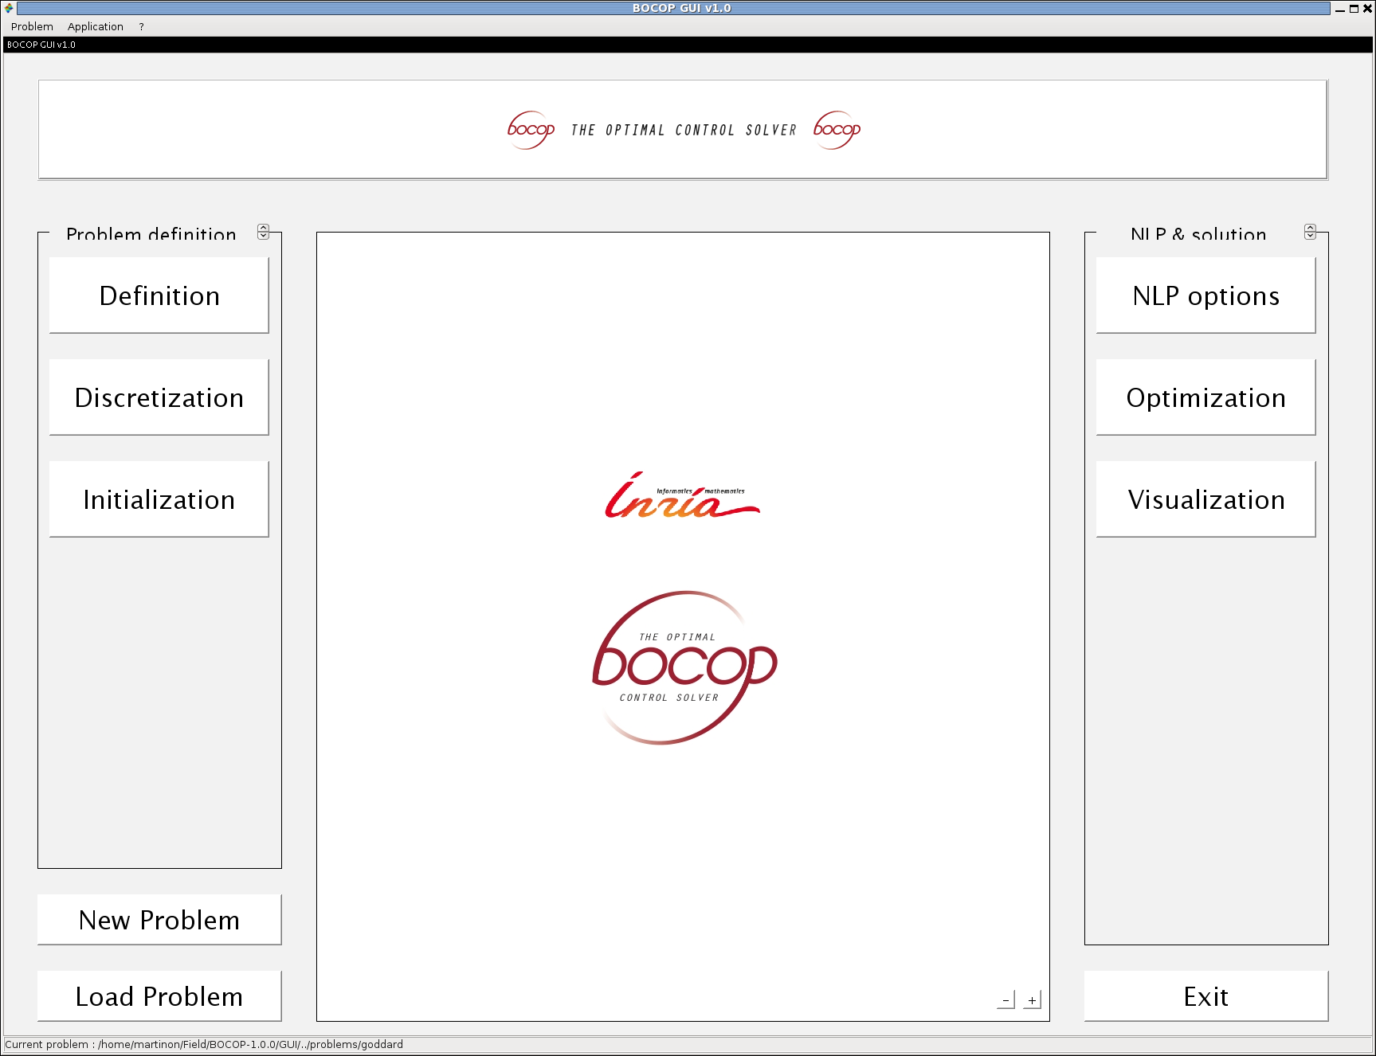1376x1056 pixels.
Task: Launch the Optimization step
Action: click(1205, 397)
